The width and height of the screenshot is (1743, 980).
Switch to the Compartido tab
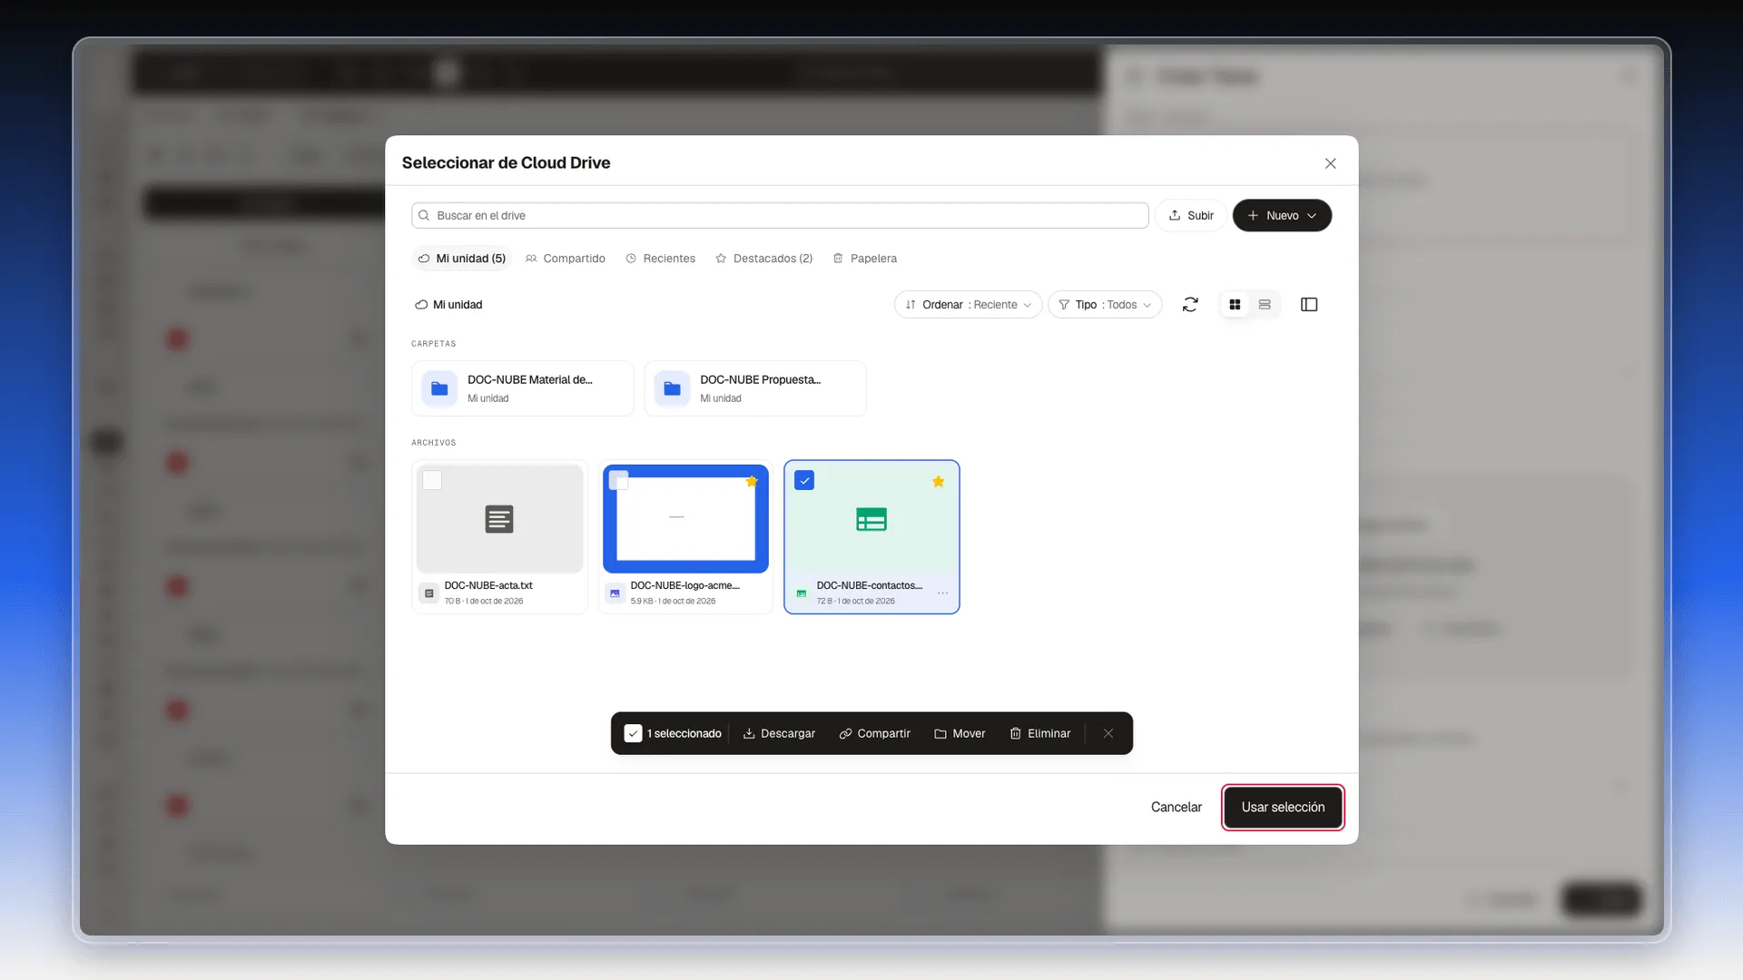tap(566, 259)
